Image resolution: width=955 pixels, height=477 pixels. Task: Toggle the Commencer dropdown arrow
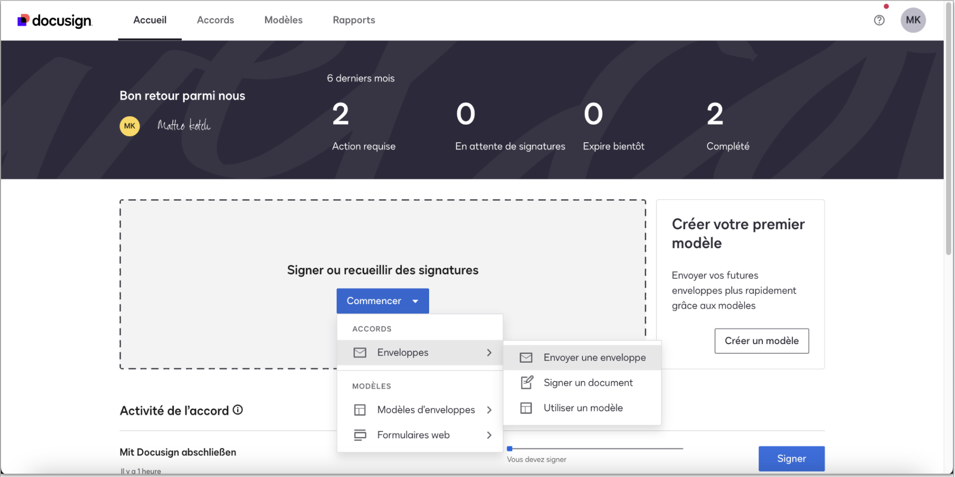(x=415, y=301)
